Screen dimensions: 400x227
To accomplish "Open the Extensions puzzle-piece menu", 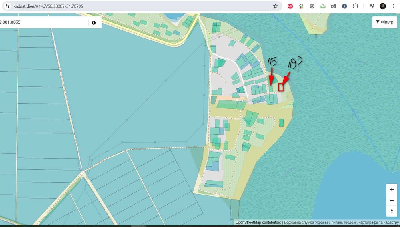I will click(355, 6).
